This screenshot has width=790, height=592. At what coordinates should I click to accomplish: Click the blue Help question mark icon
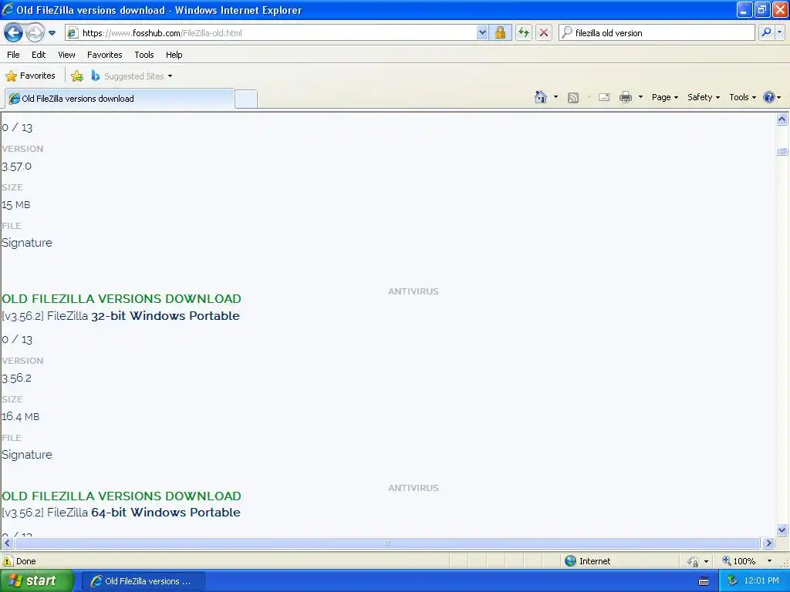click(769, 97)
